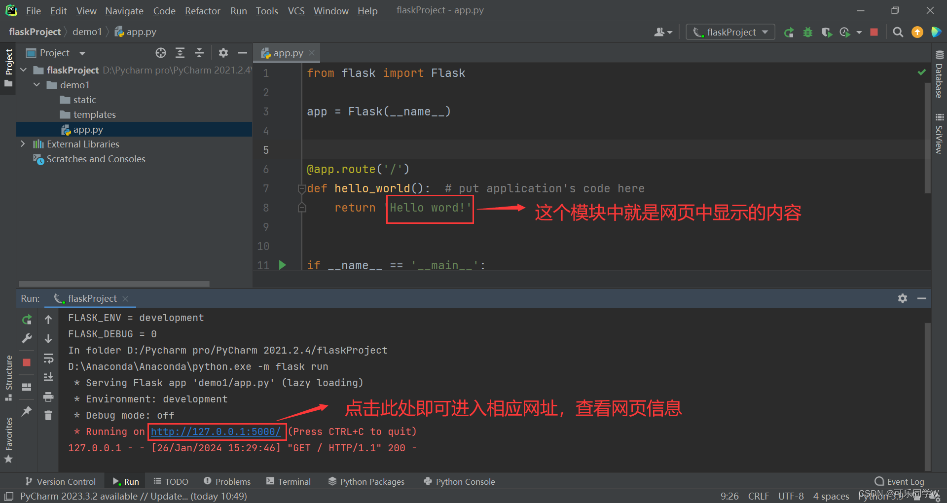Image resolution: width=947 pixels, height=503 pixels.
Task: Collapse the demo1 folder tree node
Action: 36,85
